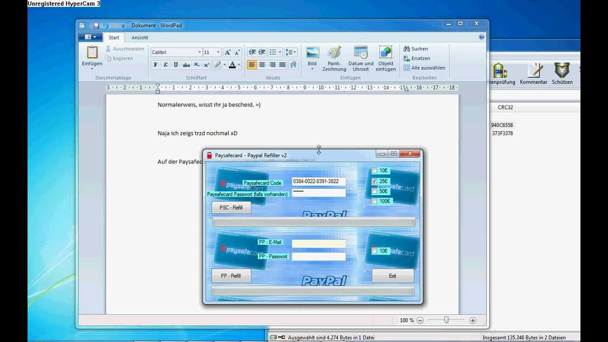Click the WordPad zoom slider handle
Image resolution: width=608 pixels, height=342 pixels.
point(446,320)
